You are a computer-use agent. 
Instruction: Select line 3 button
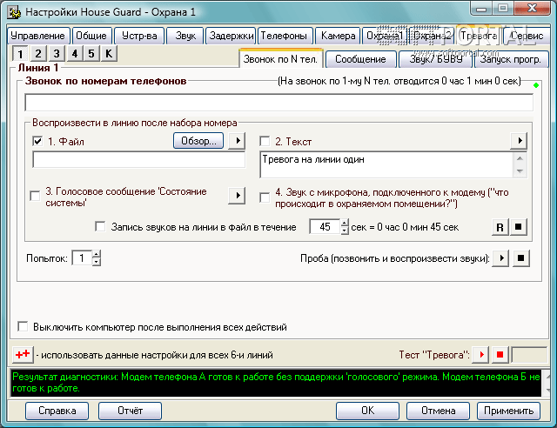57,54
